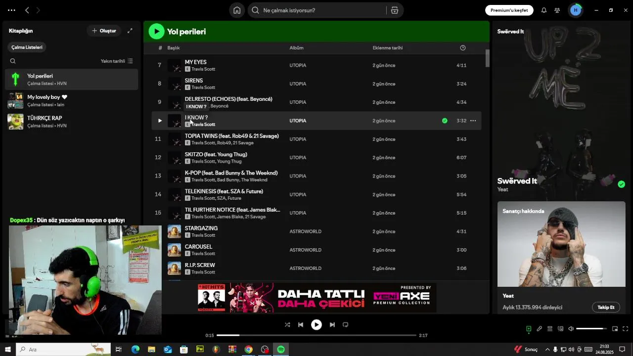Open the three-dot app menu

(11, 10)
